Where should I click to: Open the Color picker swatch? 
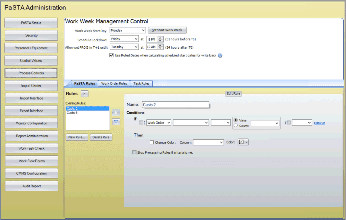(243, 142)
